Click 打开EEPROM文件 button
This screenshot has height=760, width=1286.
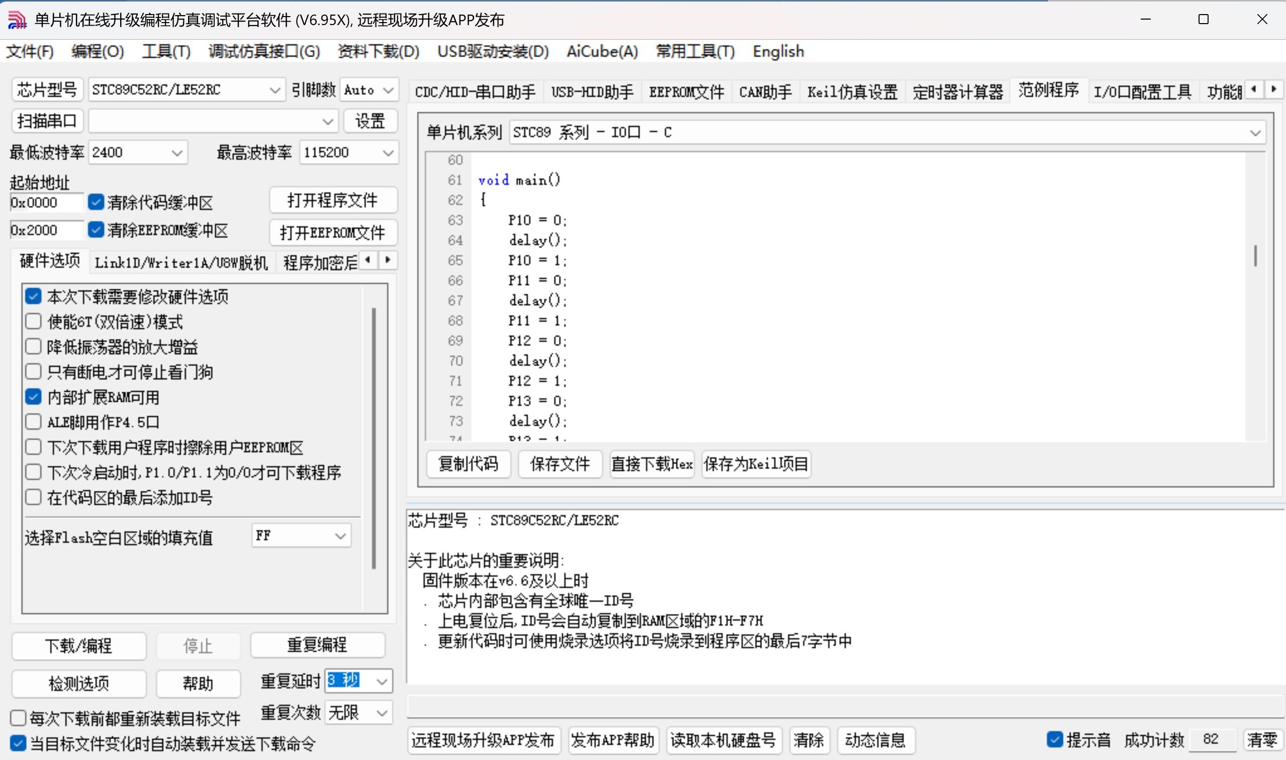(x=333, y=233)
